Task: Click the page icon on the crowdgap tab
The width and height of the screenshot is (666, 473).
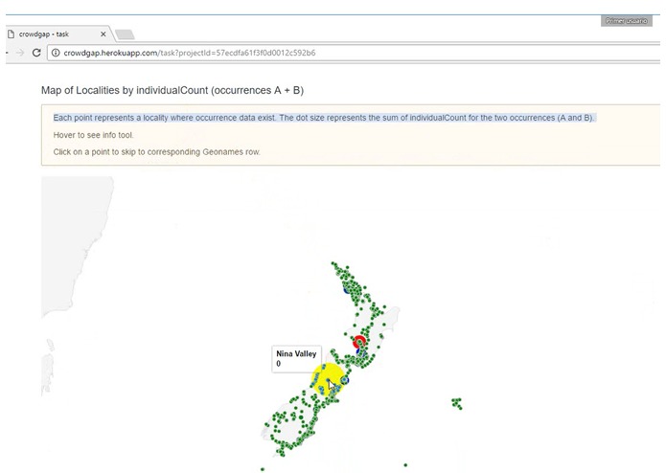Action: coord(11,34)
